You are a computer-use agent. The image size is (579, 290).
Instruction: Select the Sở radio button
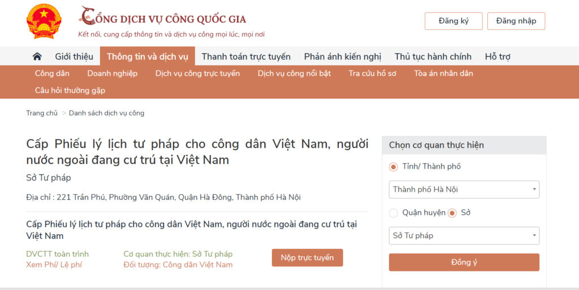click(452, 213)
